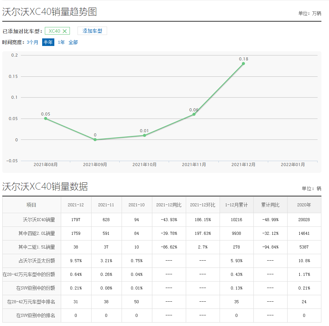Click the 2021-12 column header

click(x=76, y=205)
